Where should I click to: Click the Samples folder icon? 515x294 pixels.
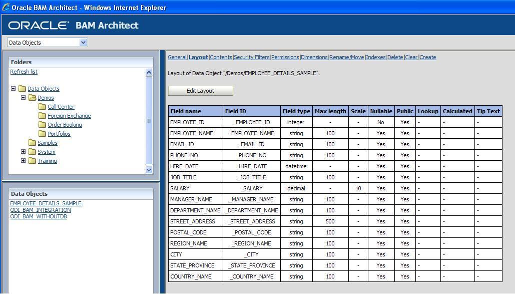pos(32,143)
